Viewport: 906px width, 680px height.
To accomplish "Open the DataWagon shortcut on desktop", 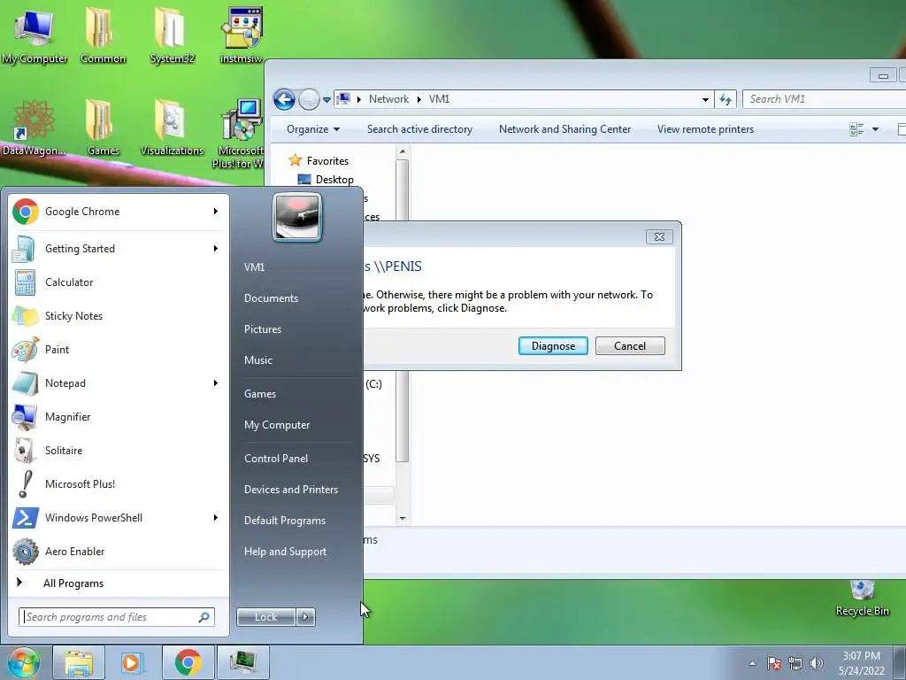I will 35,127.
